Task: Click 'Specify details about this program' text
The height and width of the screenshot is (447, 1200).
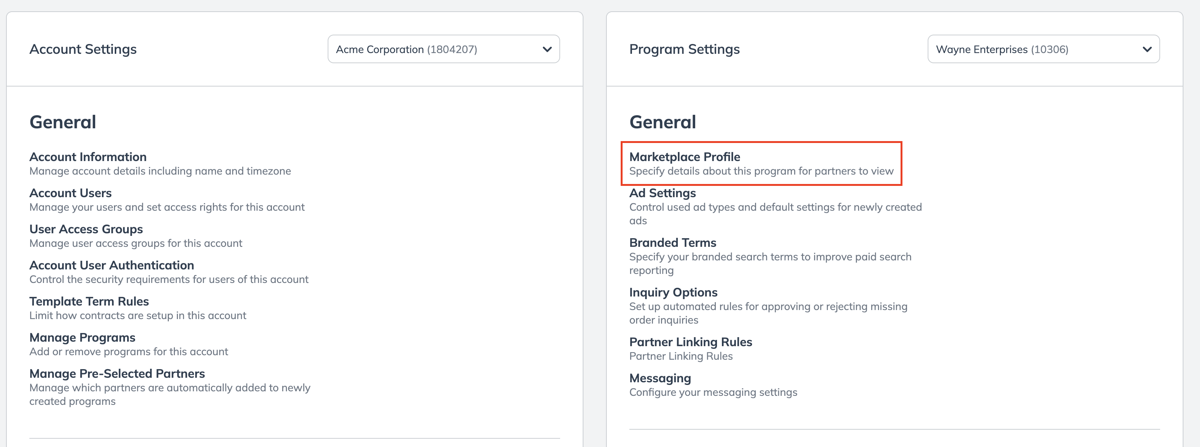Action: [x=761, y=171]
